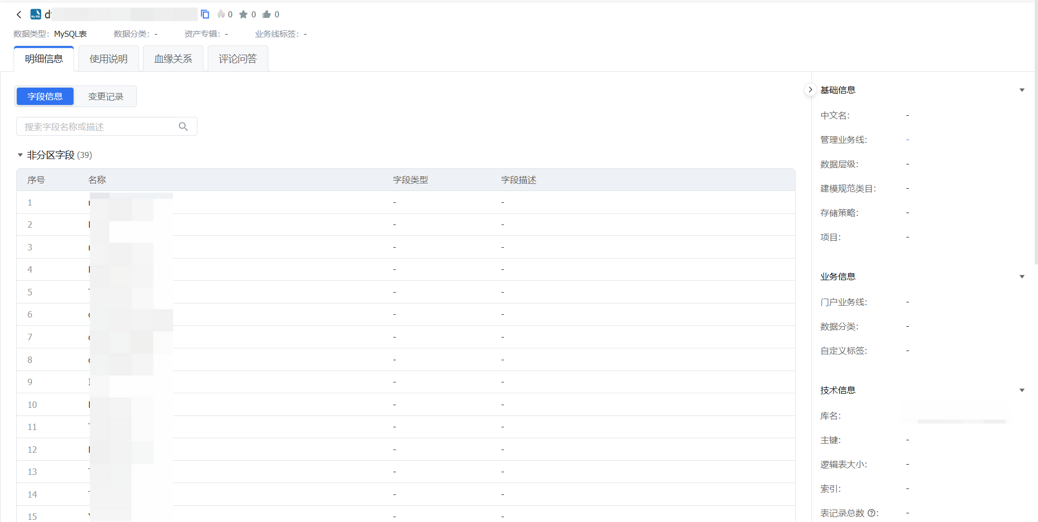Copy the table name with copy icon
The image size is (1038, 522).
click(205, 14)
